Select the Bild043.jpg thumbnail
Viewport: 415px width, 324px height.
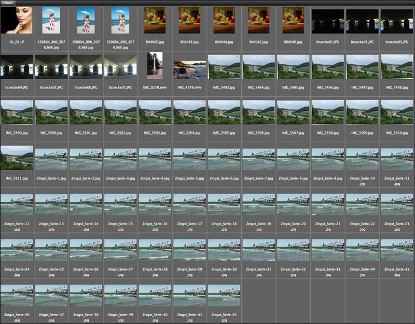pos(189,20)
